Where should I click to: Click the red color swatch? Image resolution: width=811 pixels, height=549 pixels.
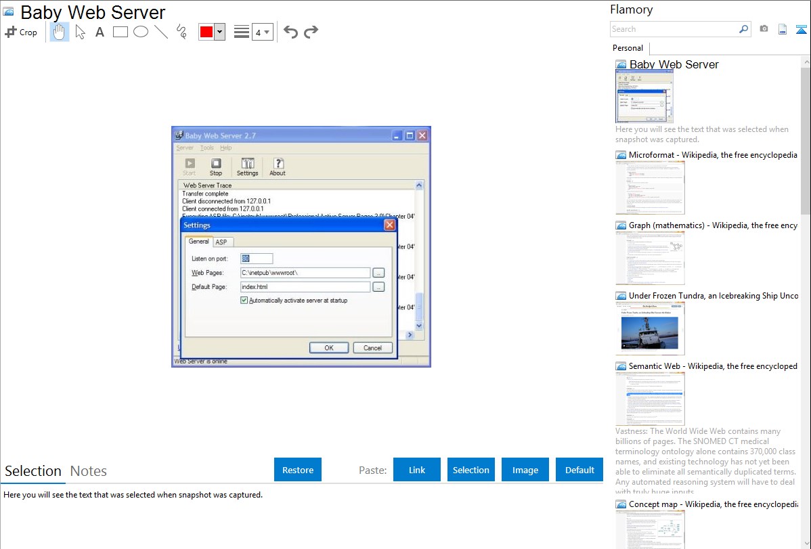coord(206,32)
